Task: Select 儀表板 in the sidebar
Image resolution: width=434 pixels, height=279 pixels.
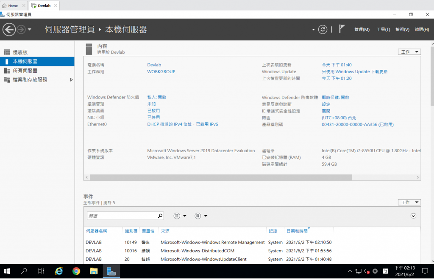Action: pos(37,52)
